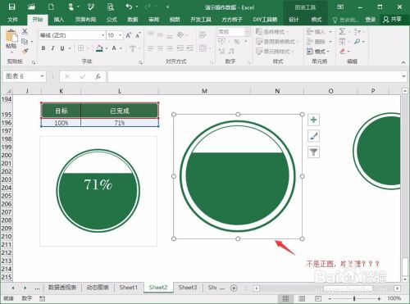Expand the Name Box dropdown showing 图表 6
The image size is (410, 304).
point(42,76)
